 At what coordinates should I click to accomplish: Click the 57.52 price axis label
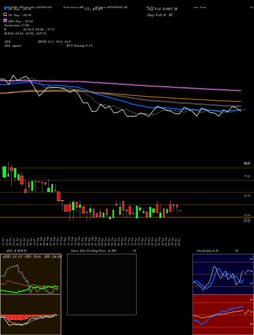pos(247,176)
